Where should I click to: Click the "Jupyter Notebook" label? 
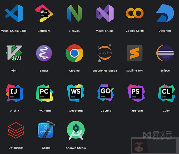tap(105, 71)
